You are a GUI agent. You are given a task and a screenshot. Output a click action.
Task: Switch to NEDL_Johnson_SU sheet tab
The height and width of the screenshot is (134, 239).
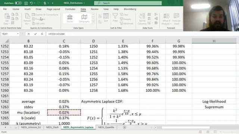(31, 127)
